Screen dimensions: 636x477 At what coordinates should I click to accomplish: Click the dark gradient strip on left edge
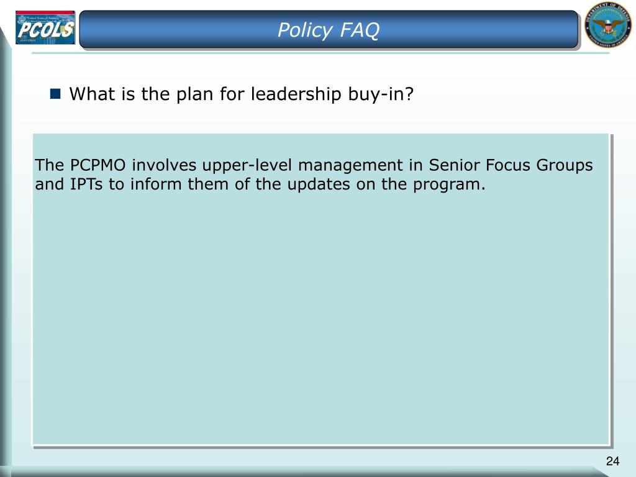5,252
